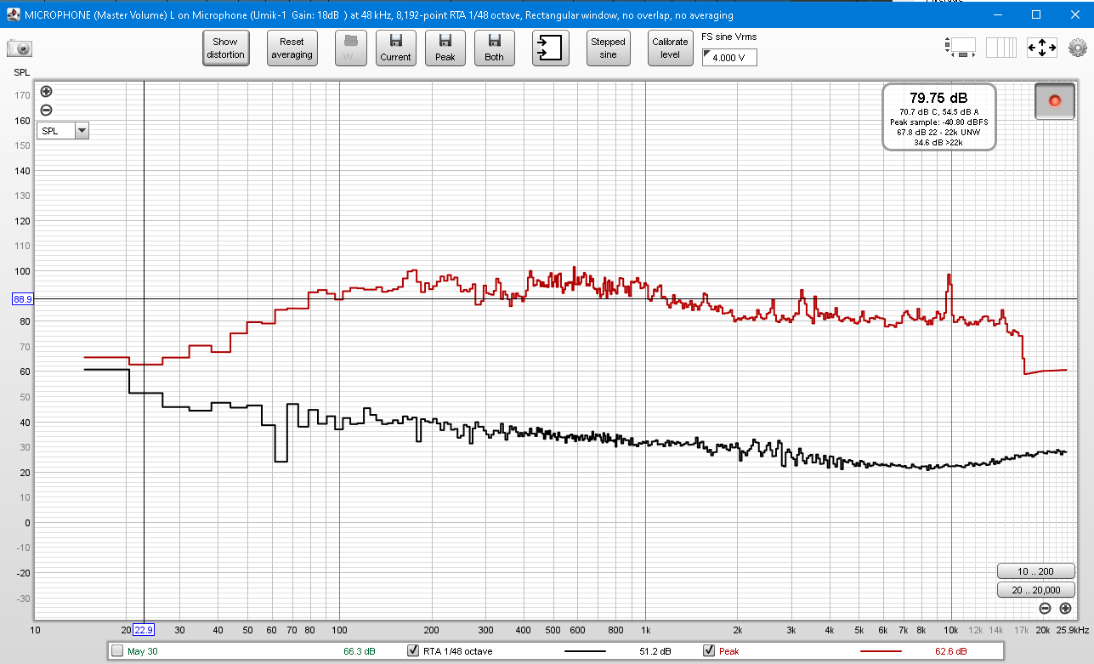This screenshot has width=1094, height=664.
Task: Zoom in vertical axis plus icon
Action: 46,92
